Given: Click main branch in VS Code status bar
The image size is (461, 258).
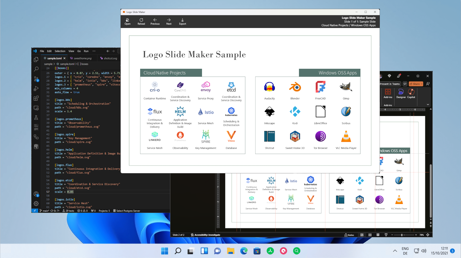Looking at the screenshot, I should click(x=44, y=211).
